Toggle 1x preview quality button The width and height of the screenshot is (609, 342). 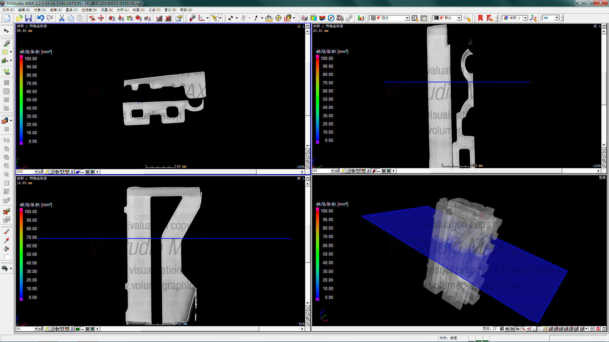click(x=518, y=329)
